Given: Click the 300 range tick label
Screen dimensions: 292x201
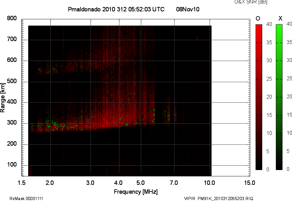Looking at the screenshot, I should point(12,123).
